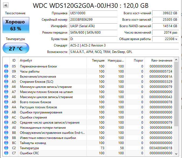
Task: Click power-on count value 2074 раз
Action: click(x=165, y=33)
